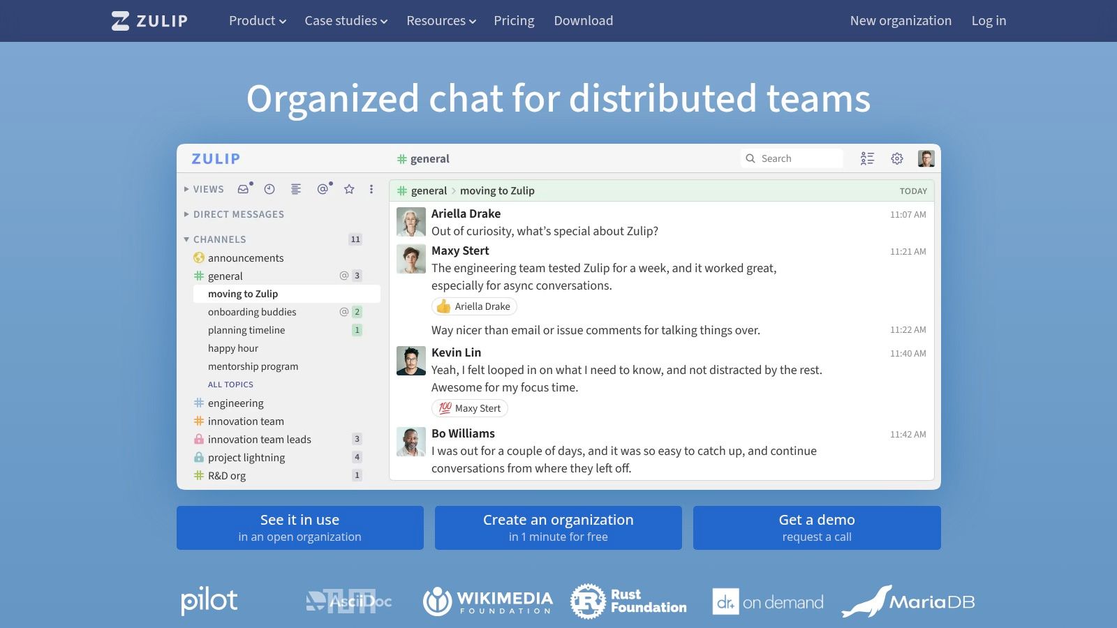The width and height of the screenshot is (1117, 628).
Task: Open the Inbox view icon
Action: click(x=243, y=189)
